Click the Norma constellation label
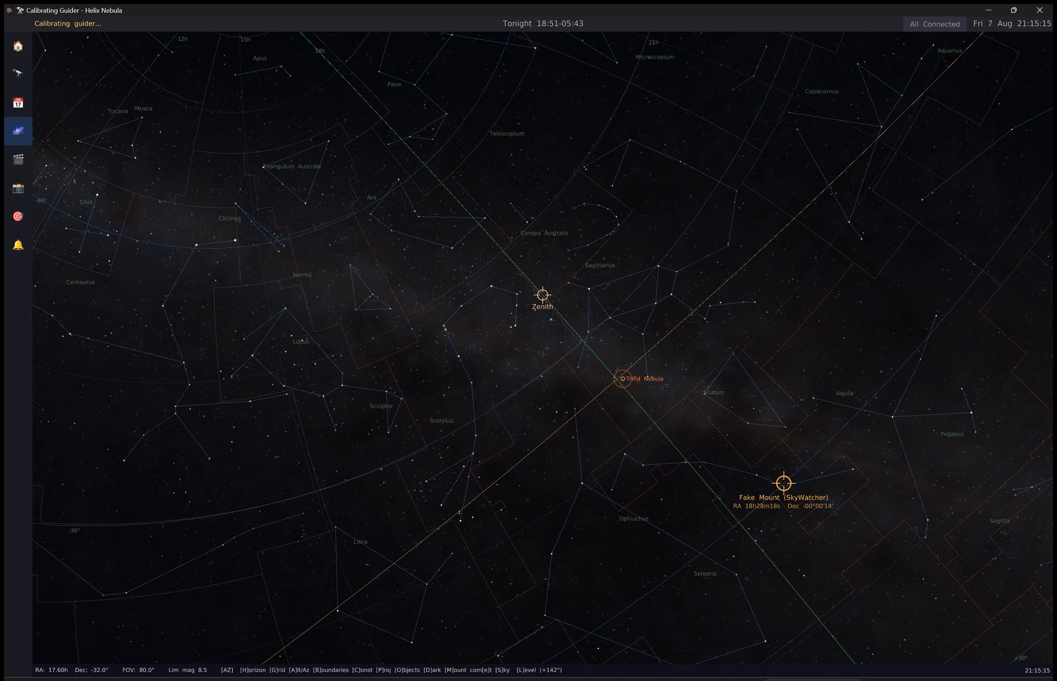1057x681 pixels. [x=302, y=275]
